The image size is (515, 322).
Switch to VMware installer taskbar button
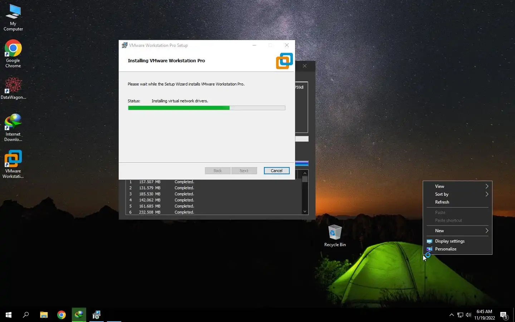click(x=96, y=315)
